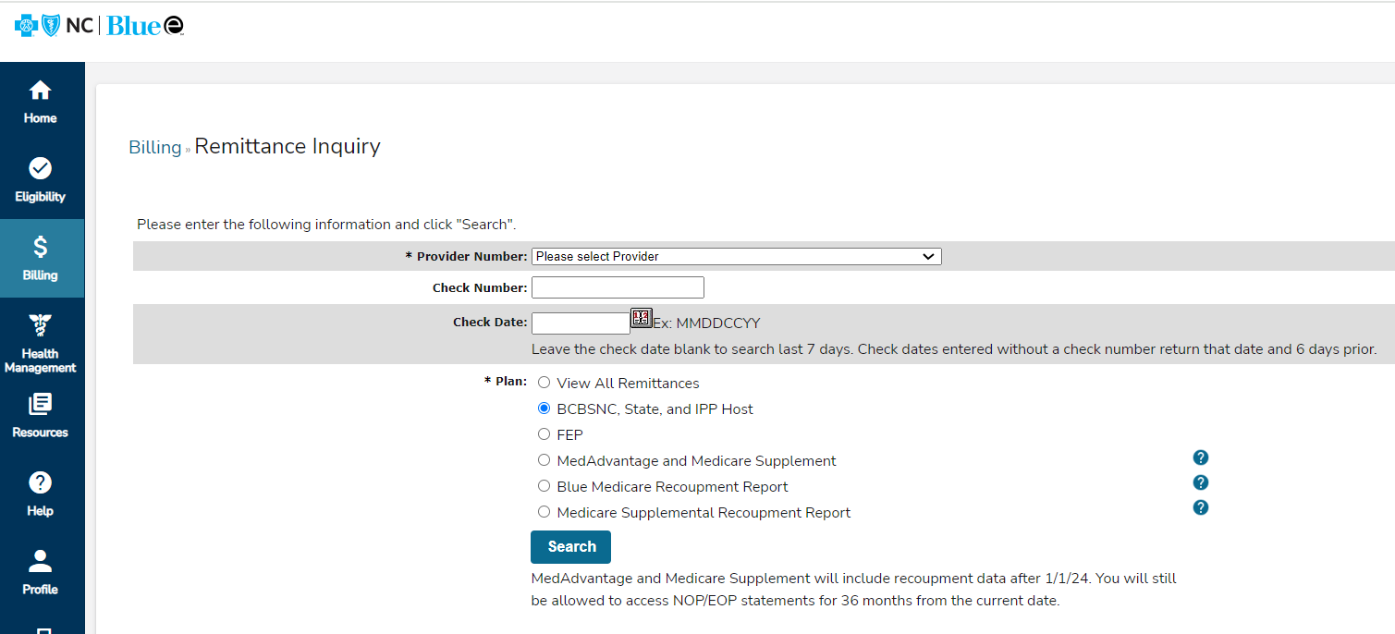
Task: Click inside the Check Number field
Action: tap(617, 287)
